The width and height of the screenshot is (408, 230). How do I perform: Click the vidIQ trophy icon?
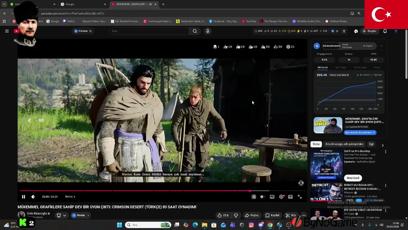pyautogui.click(x=344, y=31)
